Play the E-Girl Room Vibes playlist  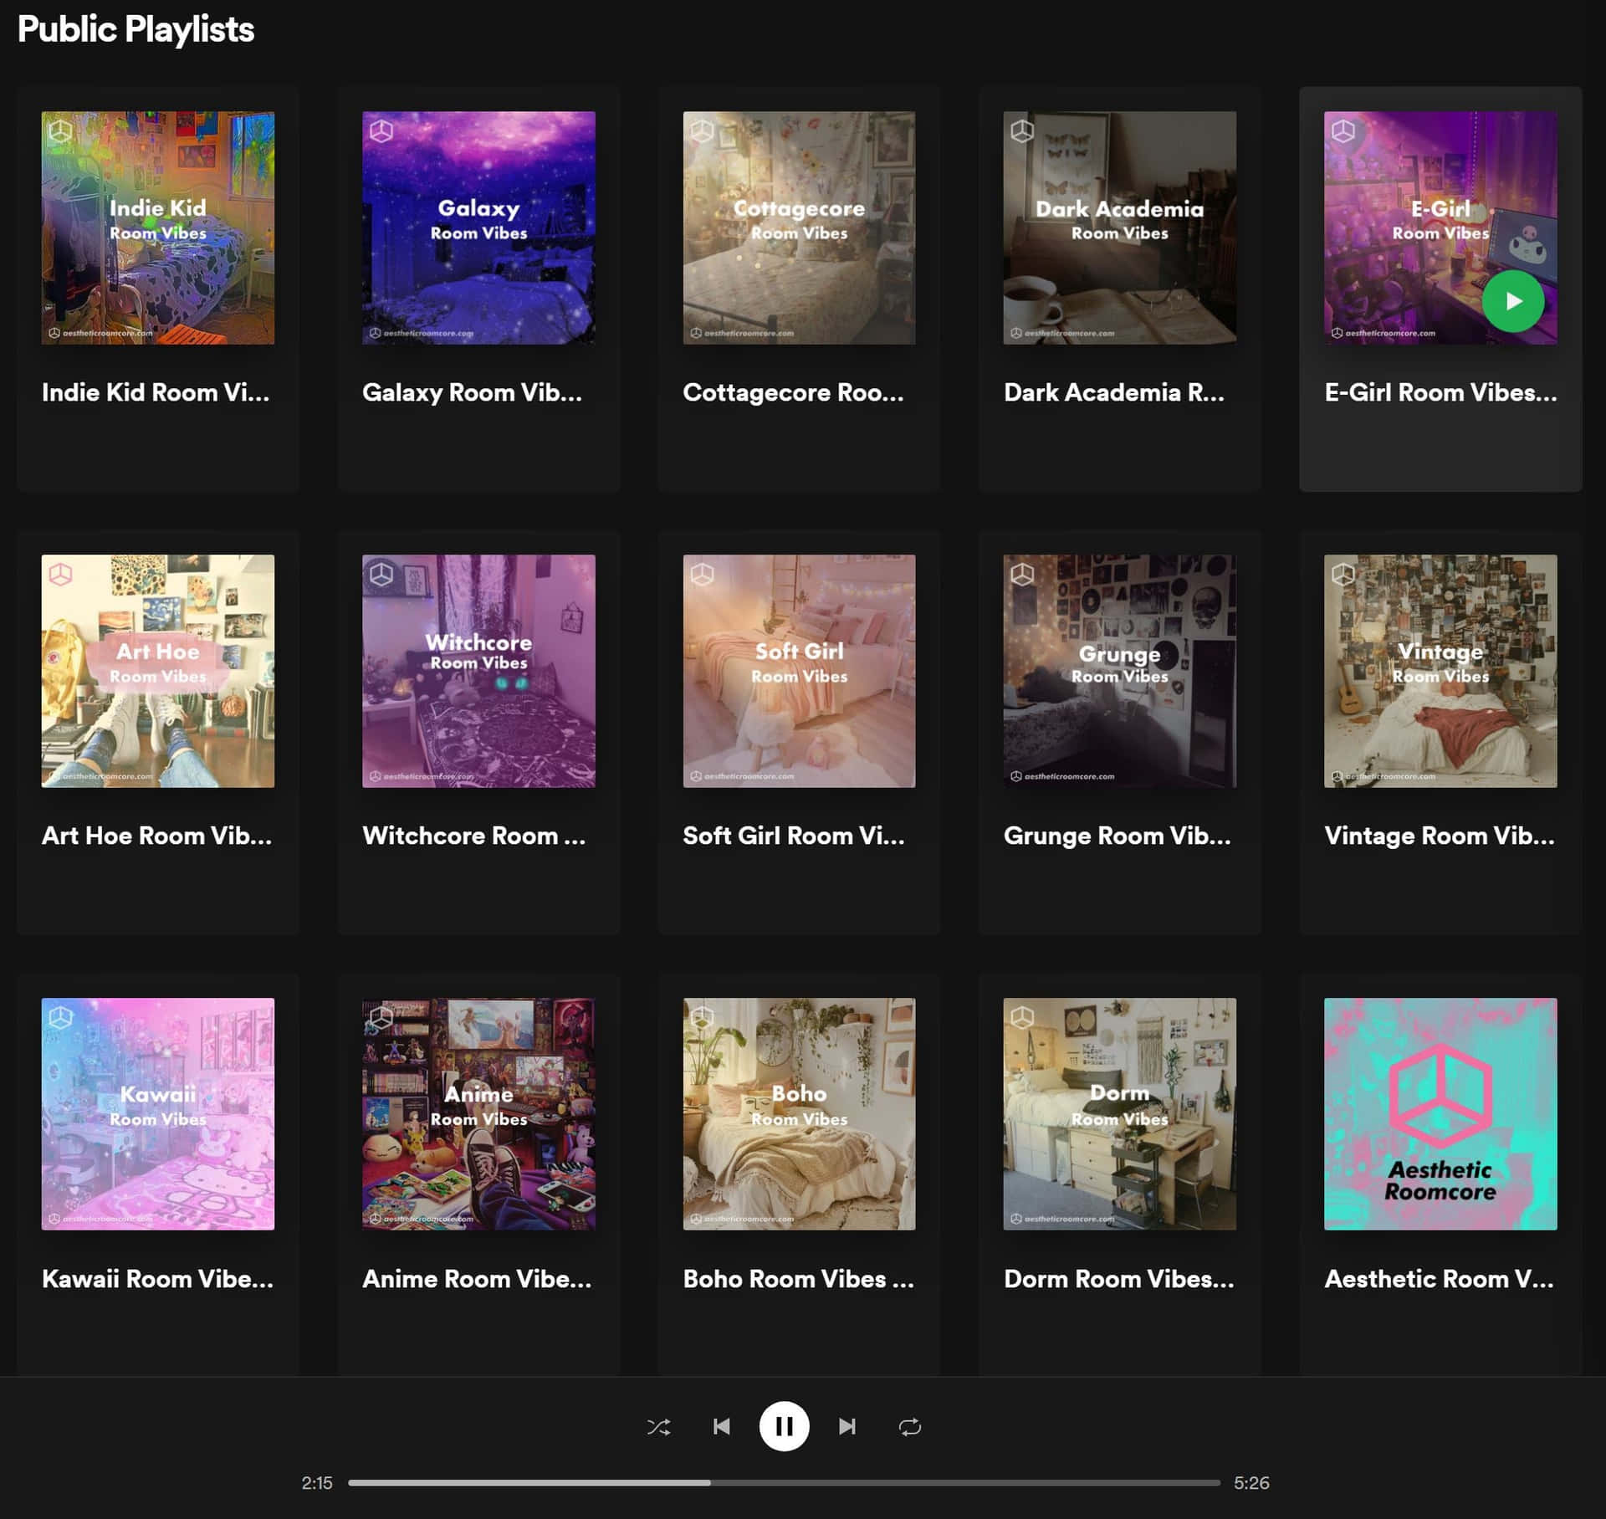1512,301
